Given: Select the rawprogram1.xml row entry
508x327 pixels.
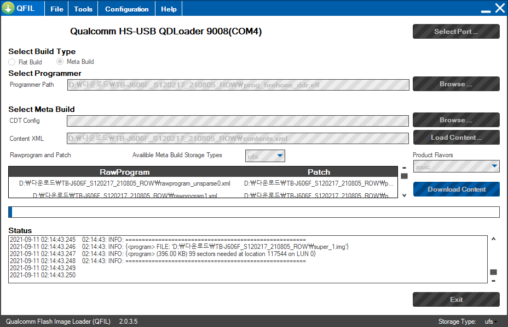Looking at the screenshot, I should 125,195.
